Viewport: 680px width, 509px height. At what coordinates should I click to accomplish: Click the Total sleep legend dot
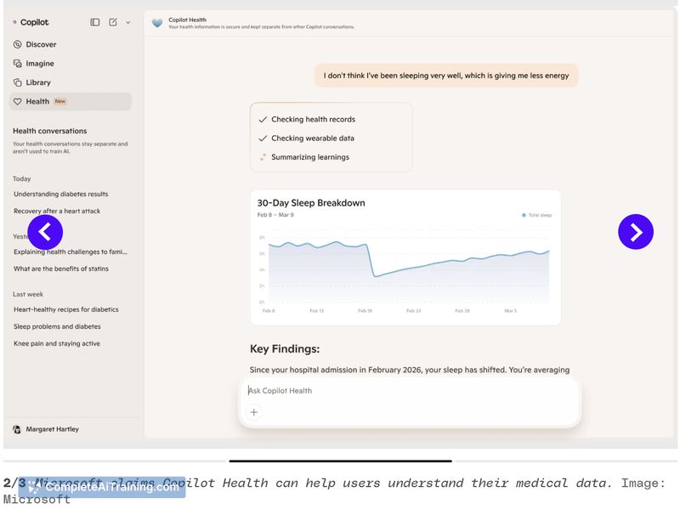524,215
